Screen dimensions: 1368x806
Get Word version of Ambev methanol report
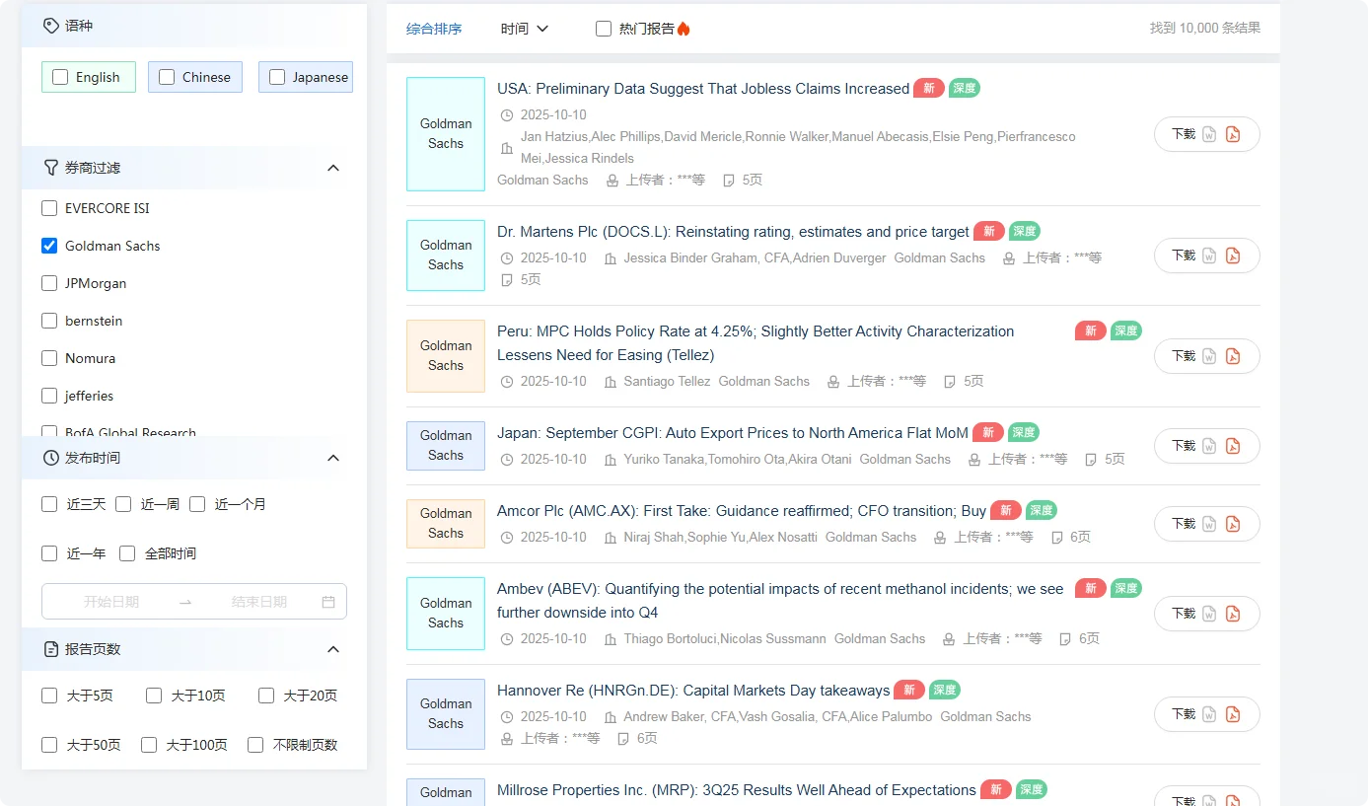point(1209,614)
